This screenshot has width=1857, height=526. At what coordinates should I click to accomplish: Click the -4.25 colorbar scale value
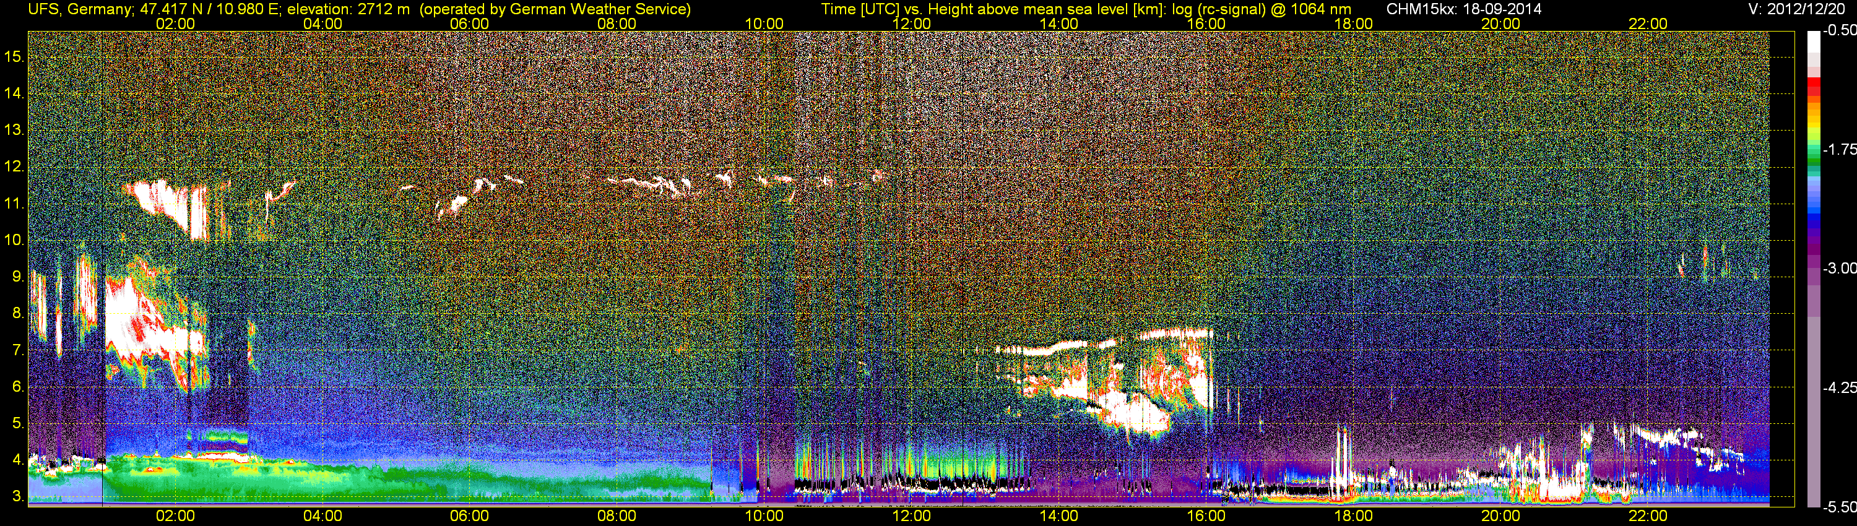coord(1839,387)
